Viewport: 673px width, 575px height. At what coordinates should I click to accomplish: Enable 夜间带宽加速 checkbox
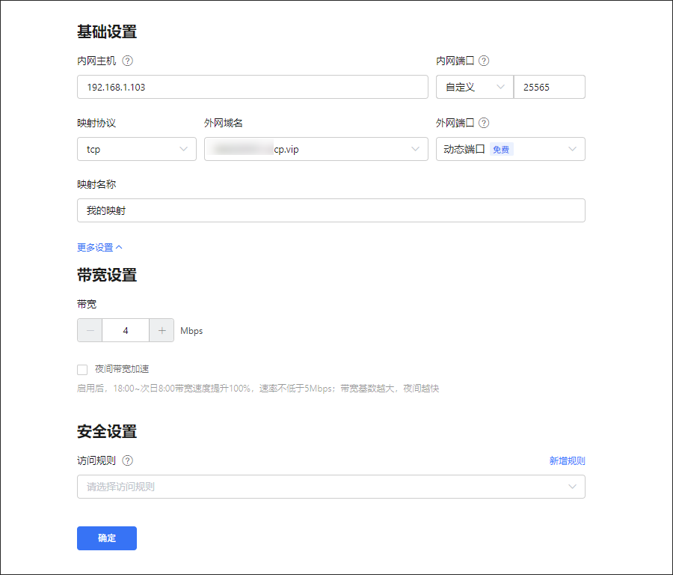point(82,369)
